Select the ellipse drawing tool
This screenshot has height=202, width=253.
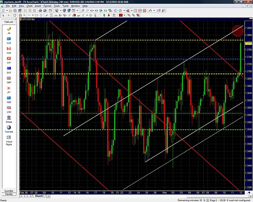[x=41, y=15]
